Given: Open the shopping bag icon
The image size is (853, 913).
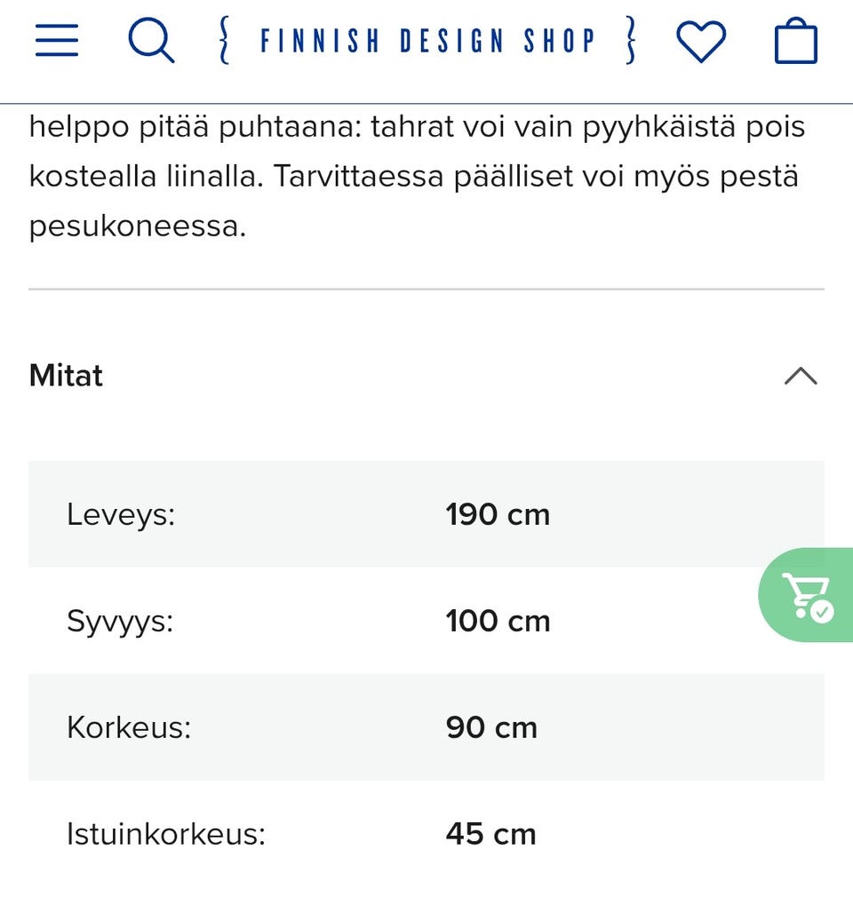Looking at the screenshot, I should tap(797, 39).
